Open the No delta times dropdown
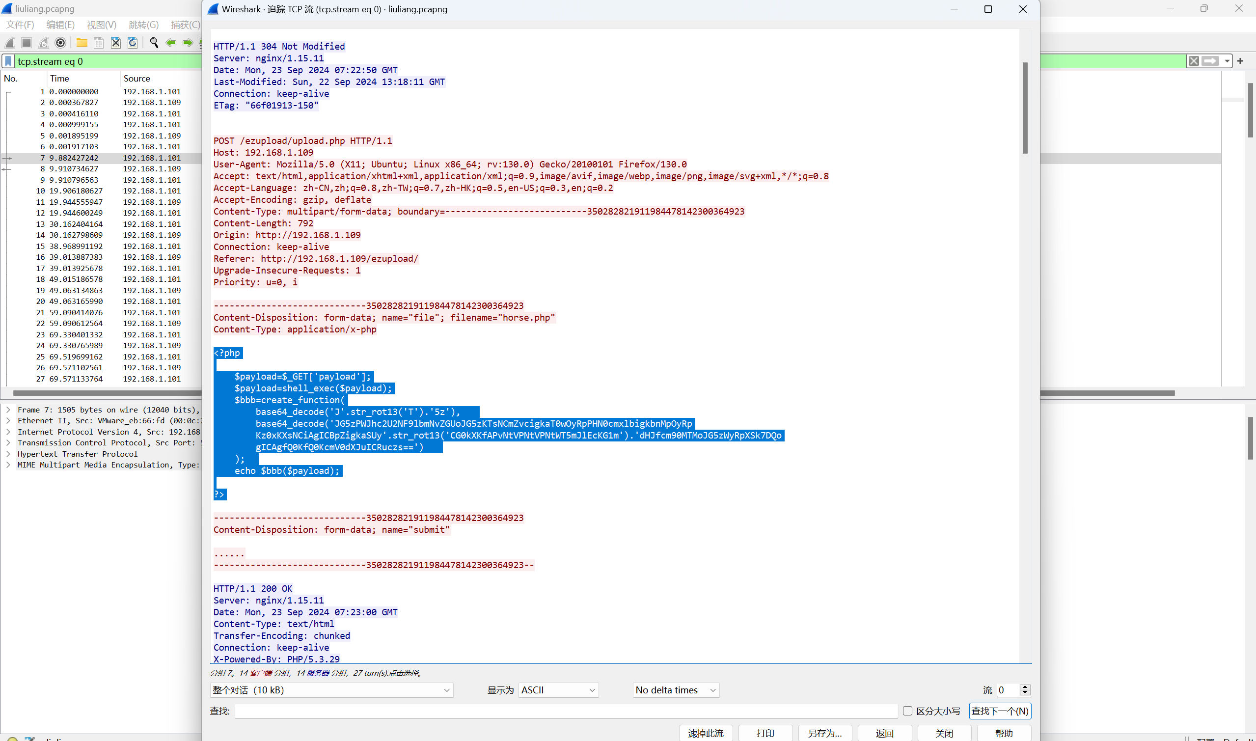The height and width of the screenshot is (741, 1256). 676,690
